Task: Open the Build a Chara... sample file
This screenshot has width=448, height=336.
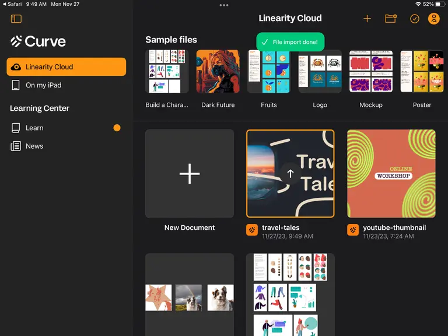Action: pyautogui.click(x=167, y=71)
